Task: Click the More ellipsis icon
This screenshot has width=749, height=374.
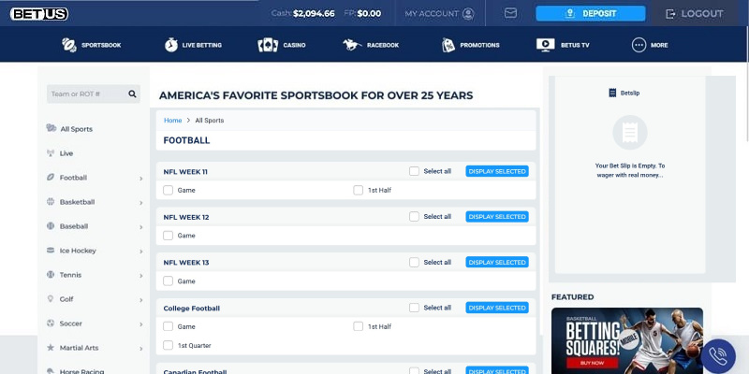Action: [639, 45]
